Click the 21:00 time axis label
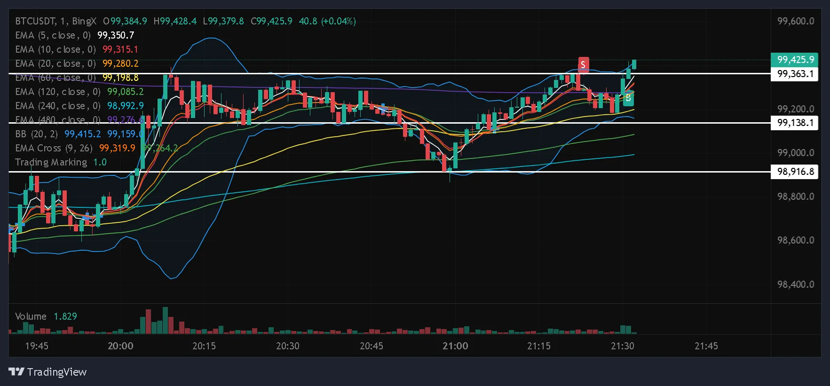This screenshot has width=830, height=386. pos(455,346)
